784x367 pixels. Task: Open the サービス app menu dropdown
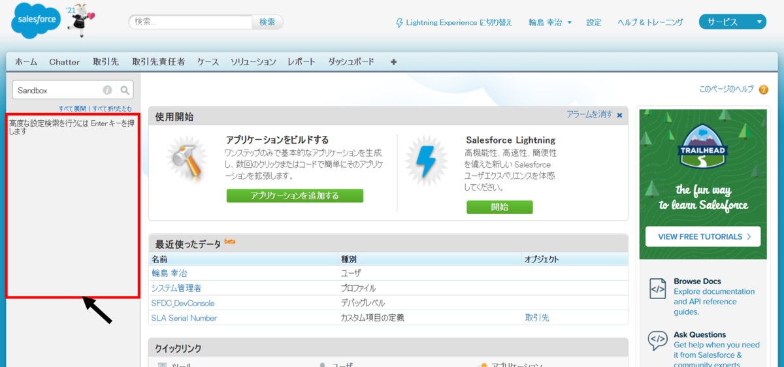(732, 22)
